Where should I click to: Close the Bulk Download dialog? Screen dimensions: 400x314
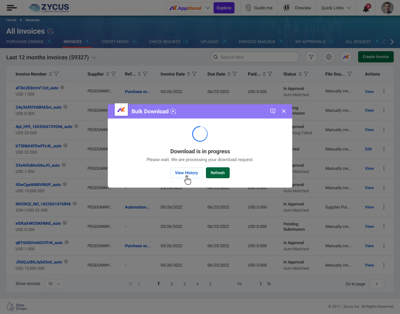pos(284,111)
